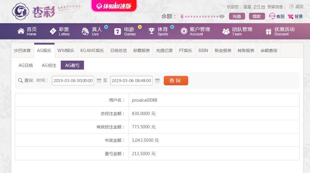Open start date calendar picker
The width and height of the screenshot is (310, 173).
coord(99,81)
